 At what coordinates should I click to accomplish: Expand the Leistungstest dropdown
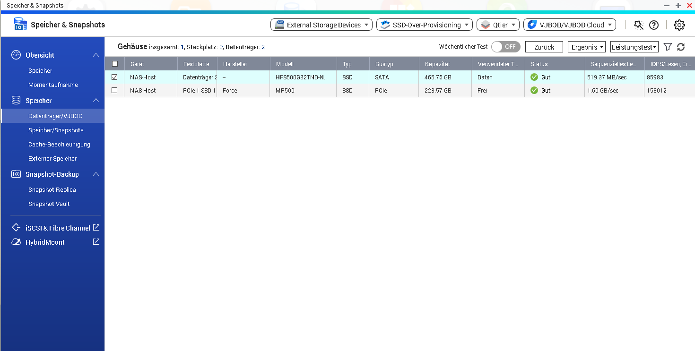(634, 47)
